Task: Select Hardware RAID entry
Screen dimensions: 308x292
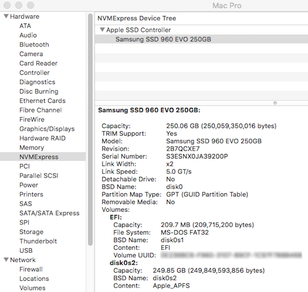Action: point(42,138)
